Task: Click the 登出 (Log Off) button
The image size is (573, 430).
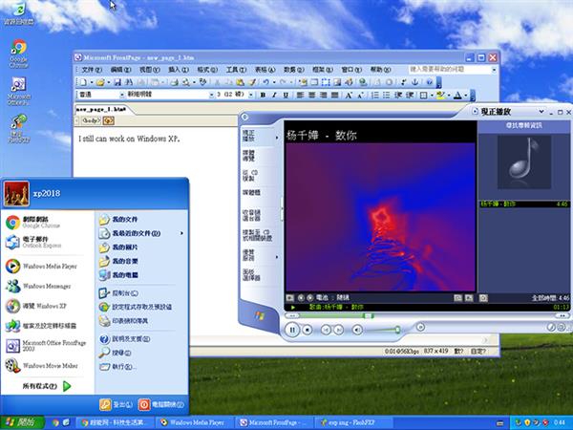Action: coord(116,404)
